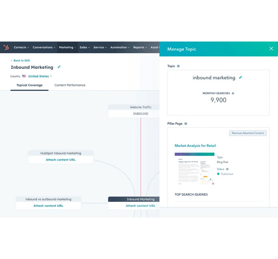Go back via Back to SEO link
This screenshot has width=278, height=259.
coord(20,60)
